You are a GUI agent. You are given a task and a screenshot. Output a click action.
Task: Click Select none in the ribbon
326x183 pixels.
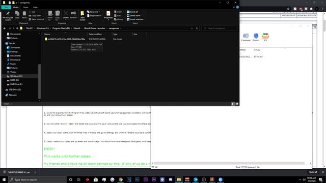[x=133, y=16]
